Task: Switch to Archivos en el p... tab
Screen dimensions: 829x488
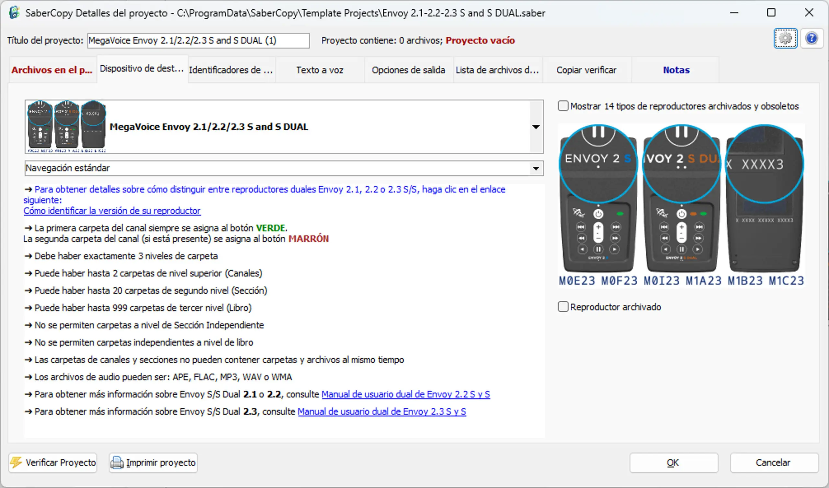Action: point(52,70)
